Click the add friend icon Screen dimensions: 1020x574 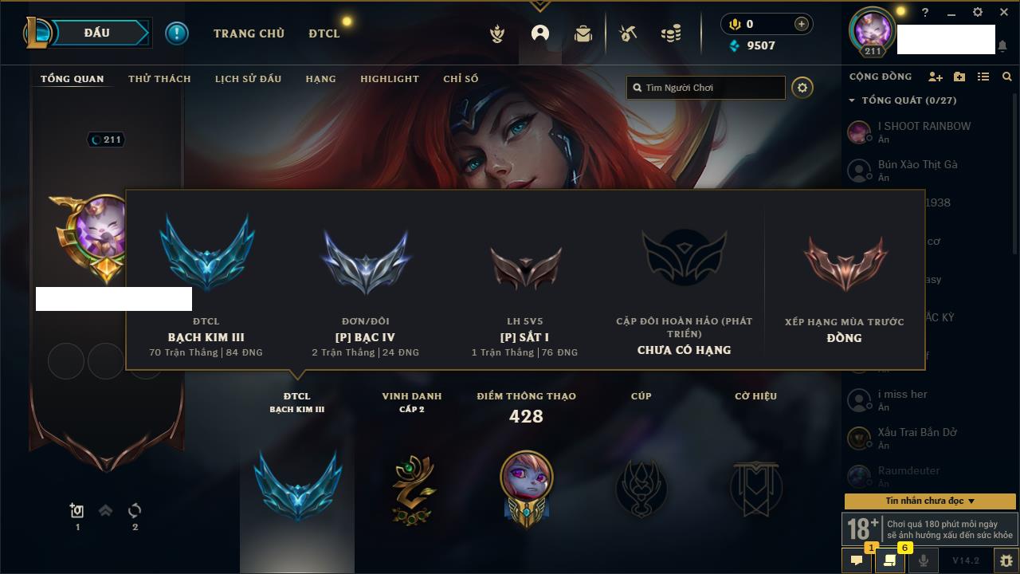936,77
